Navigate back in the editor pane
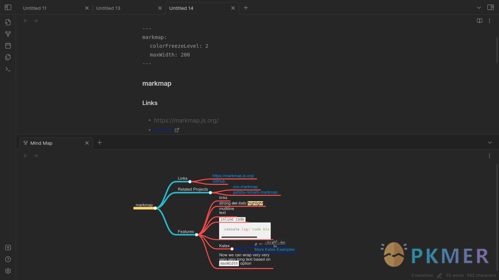The height and width of the screenshot is (280, 499). [x=26, y=21]
